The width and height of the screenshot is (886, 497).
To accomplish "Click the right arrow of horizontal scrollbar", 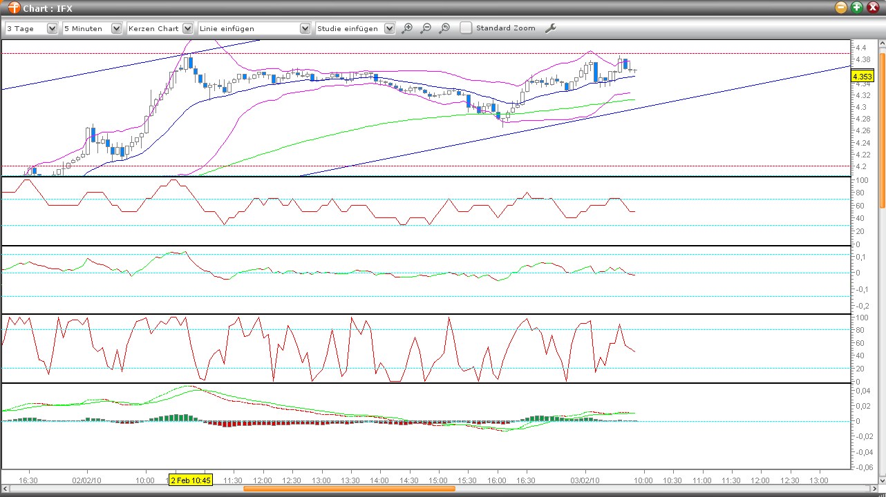I will [x=874, y=489].
